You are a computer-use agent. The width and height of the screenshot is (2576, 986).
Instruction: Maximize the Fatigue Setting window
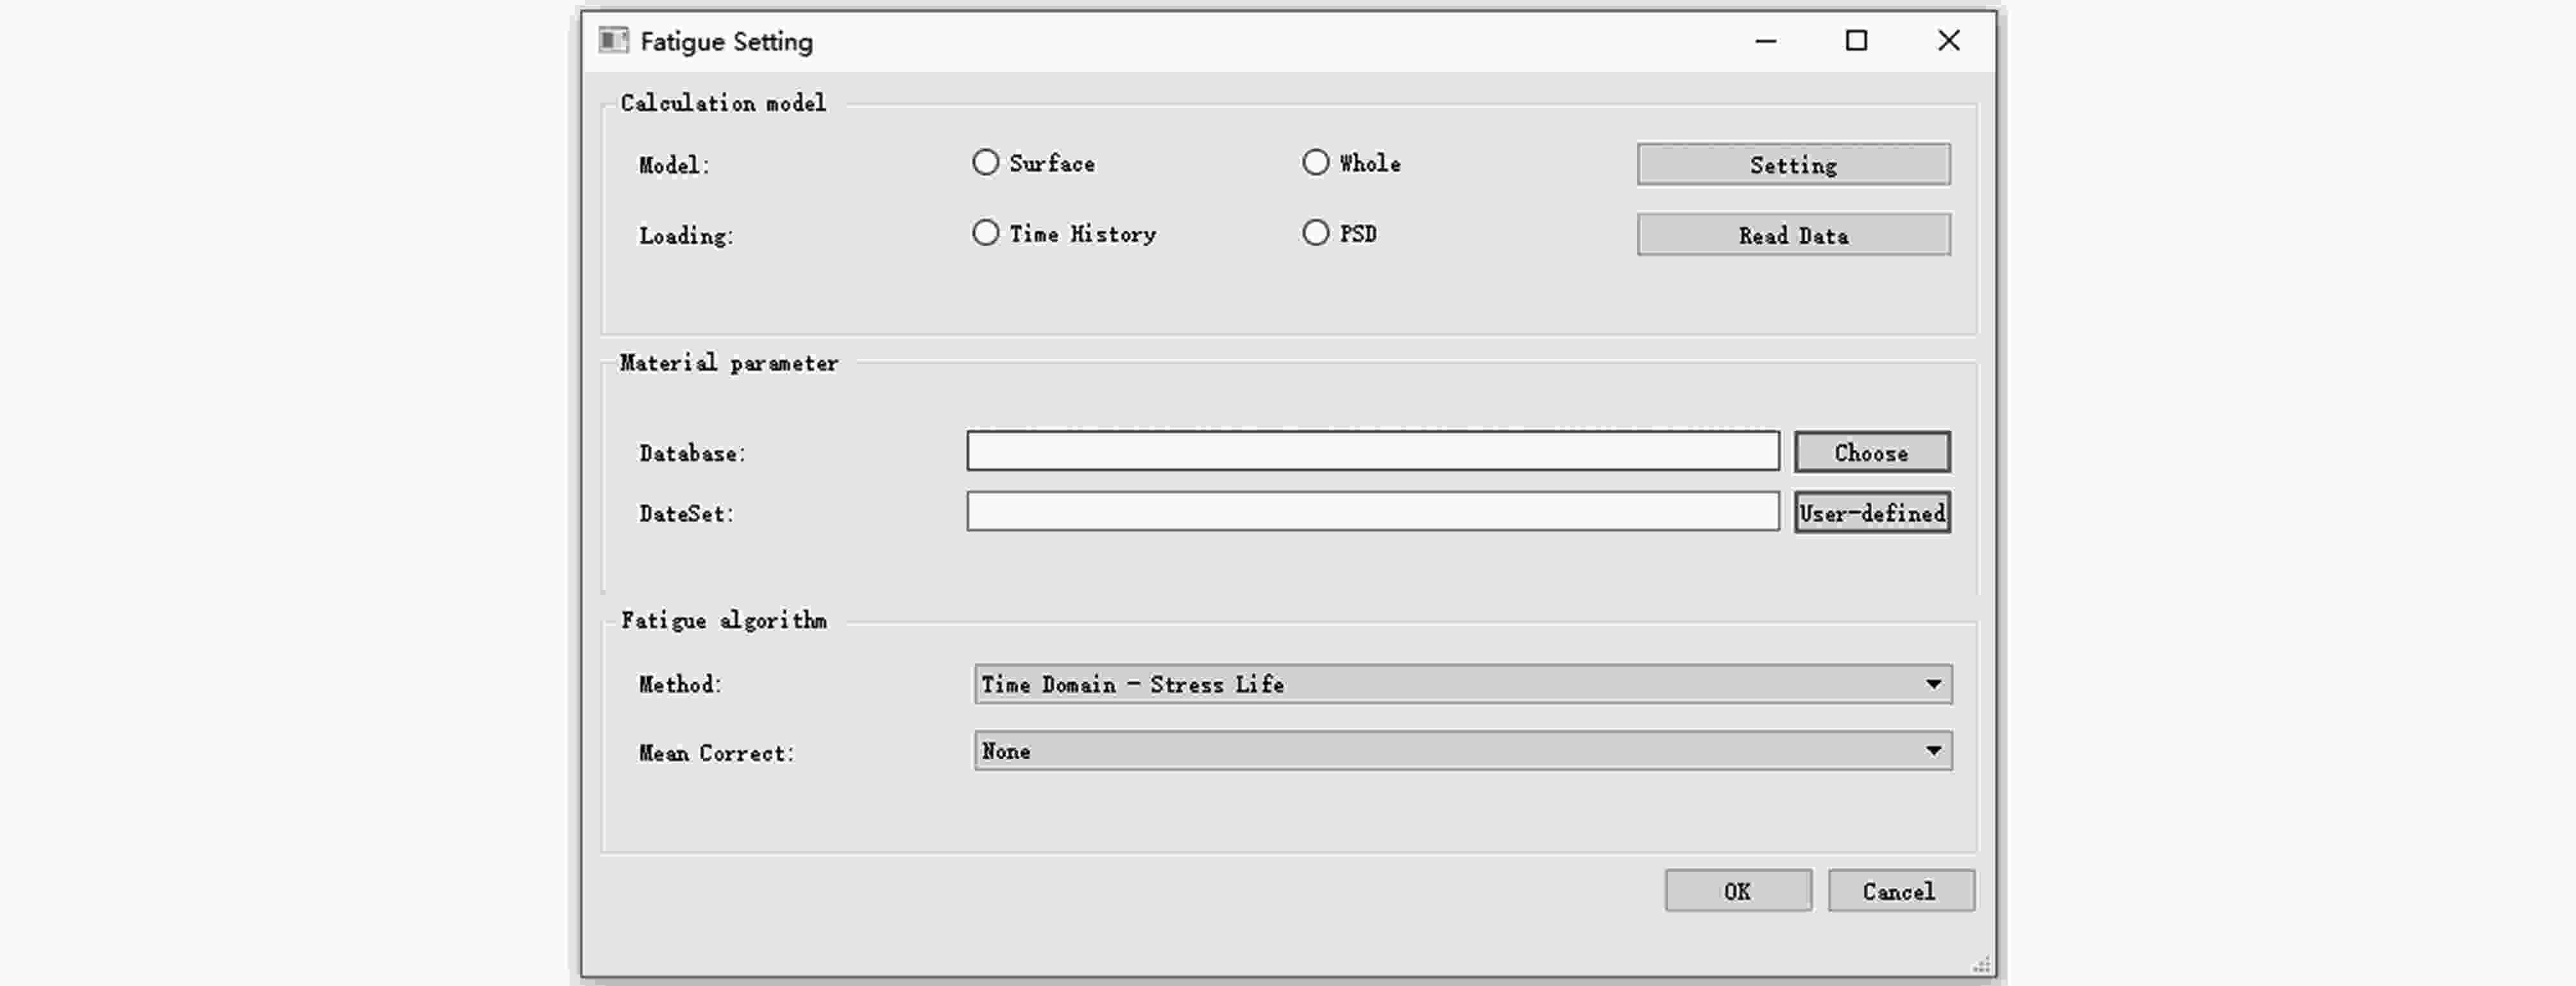click(x=1856, y=41)
